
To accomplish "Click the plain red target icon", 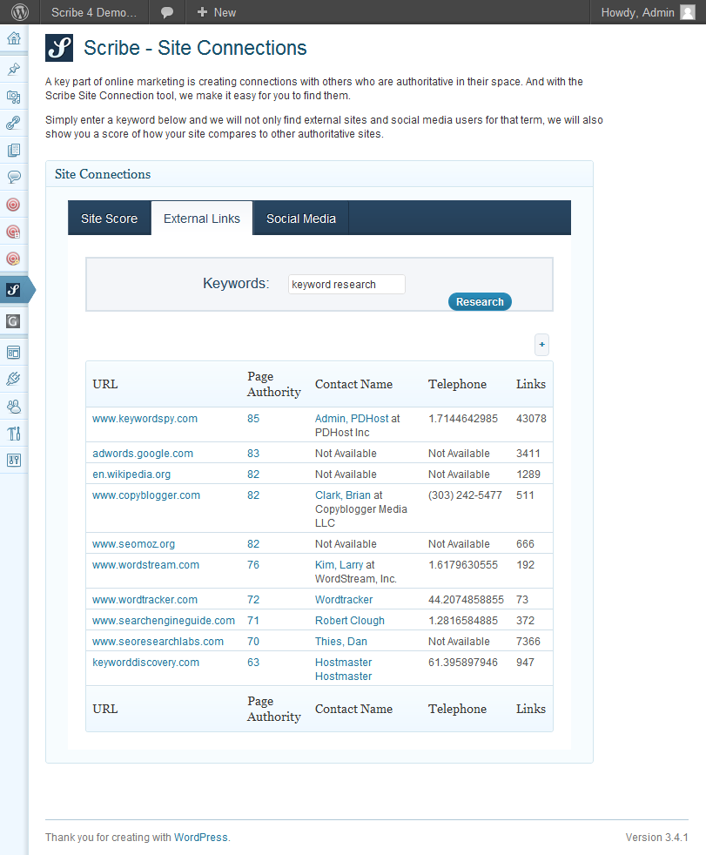I will coord(13,205).
